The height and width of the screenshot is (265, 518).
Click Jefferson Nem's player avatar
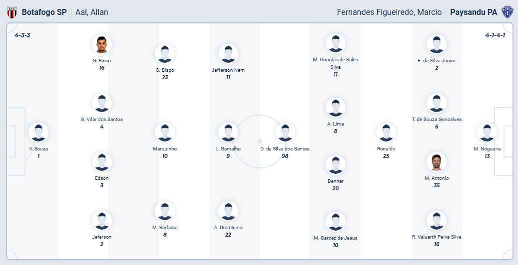[228, 54]
